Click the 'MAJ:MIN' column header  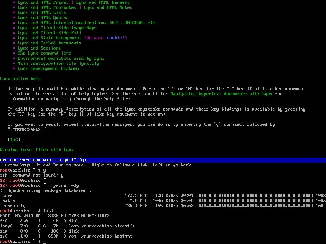(24, 216)
